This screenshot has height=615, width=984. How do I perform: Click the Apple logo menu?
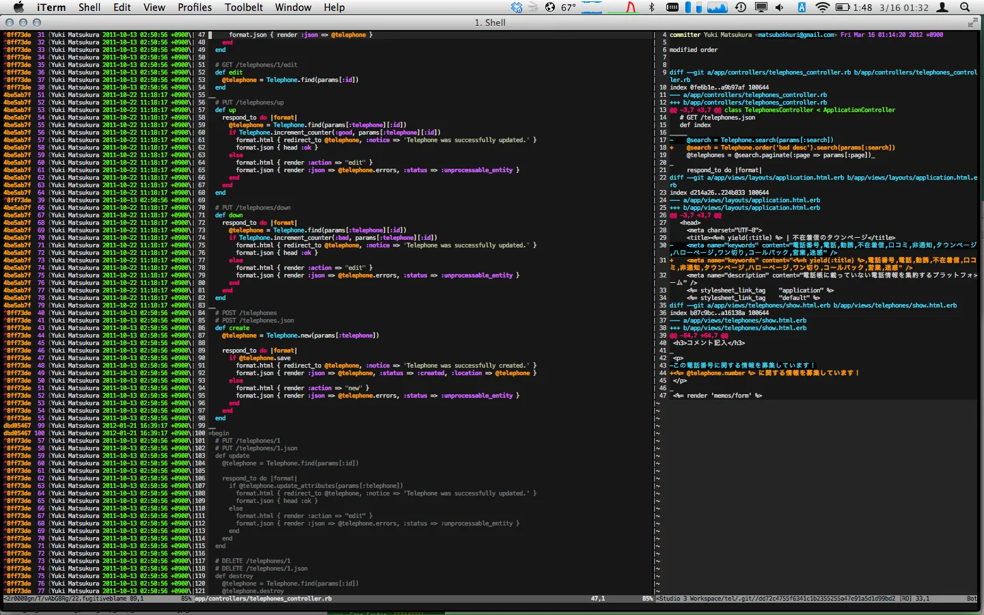coord(18,8)
